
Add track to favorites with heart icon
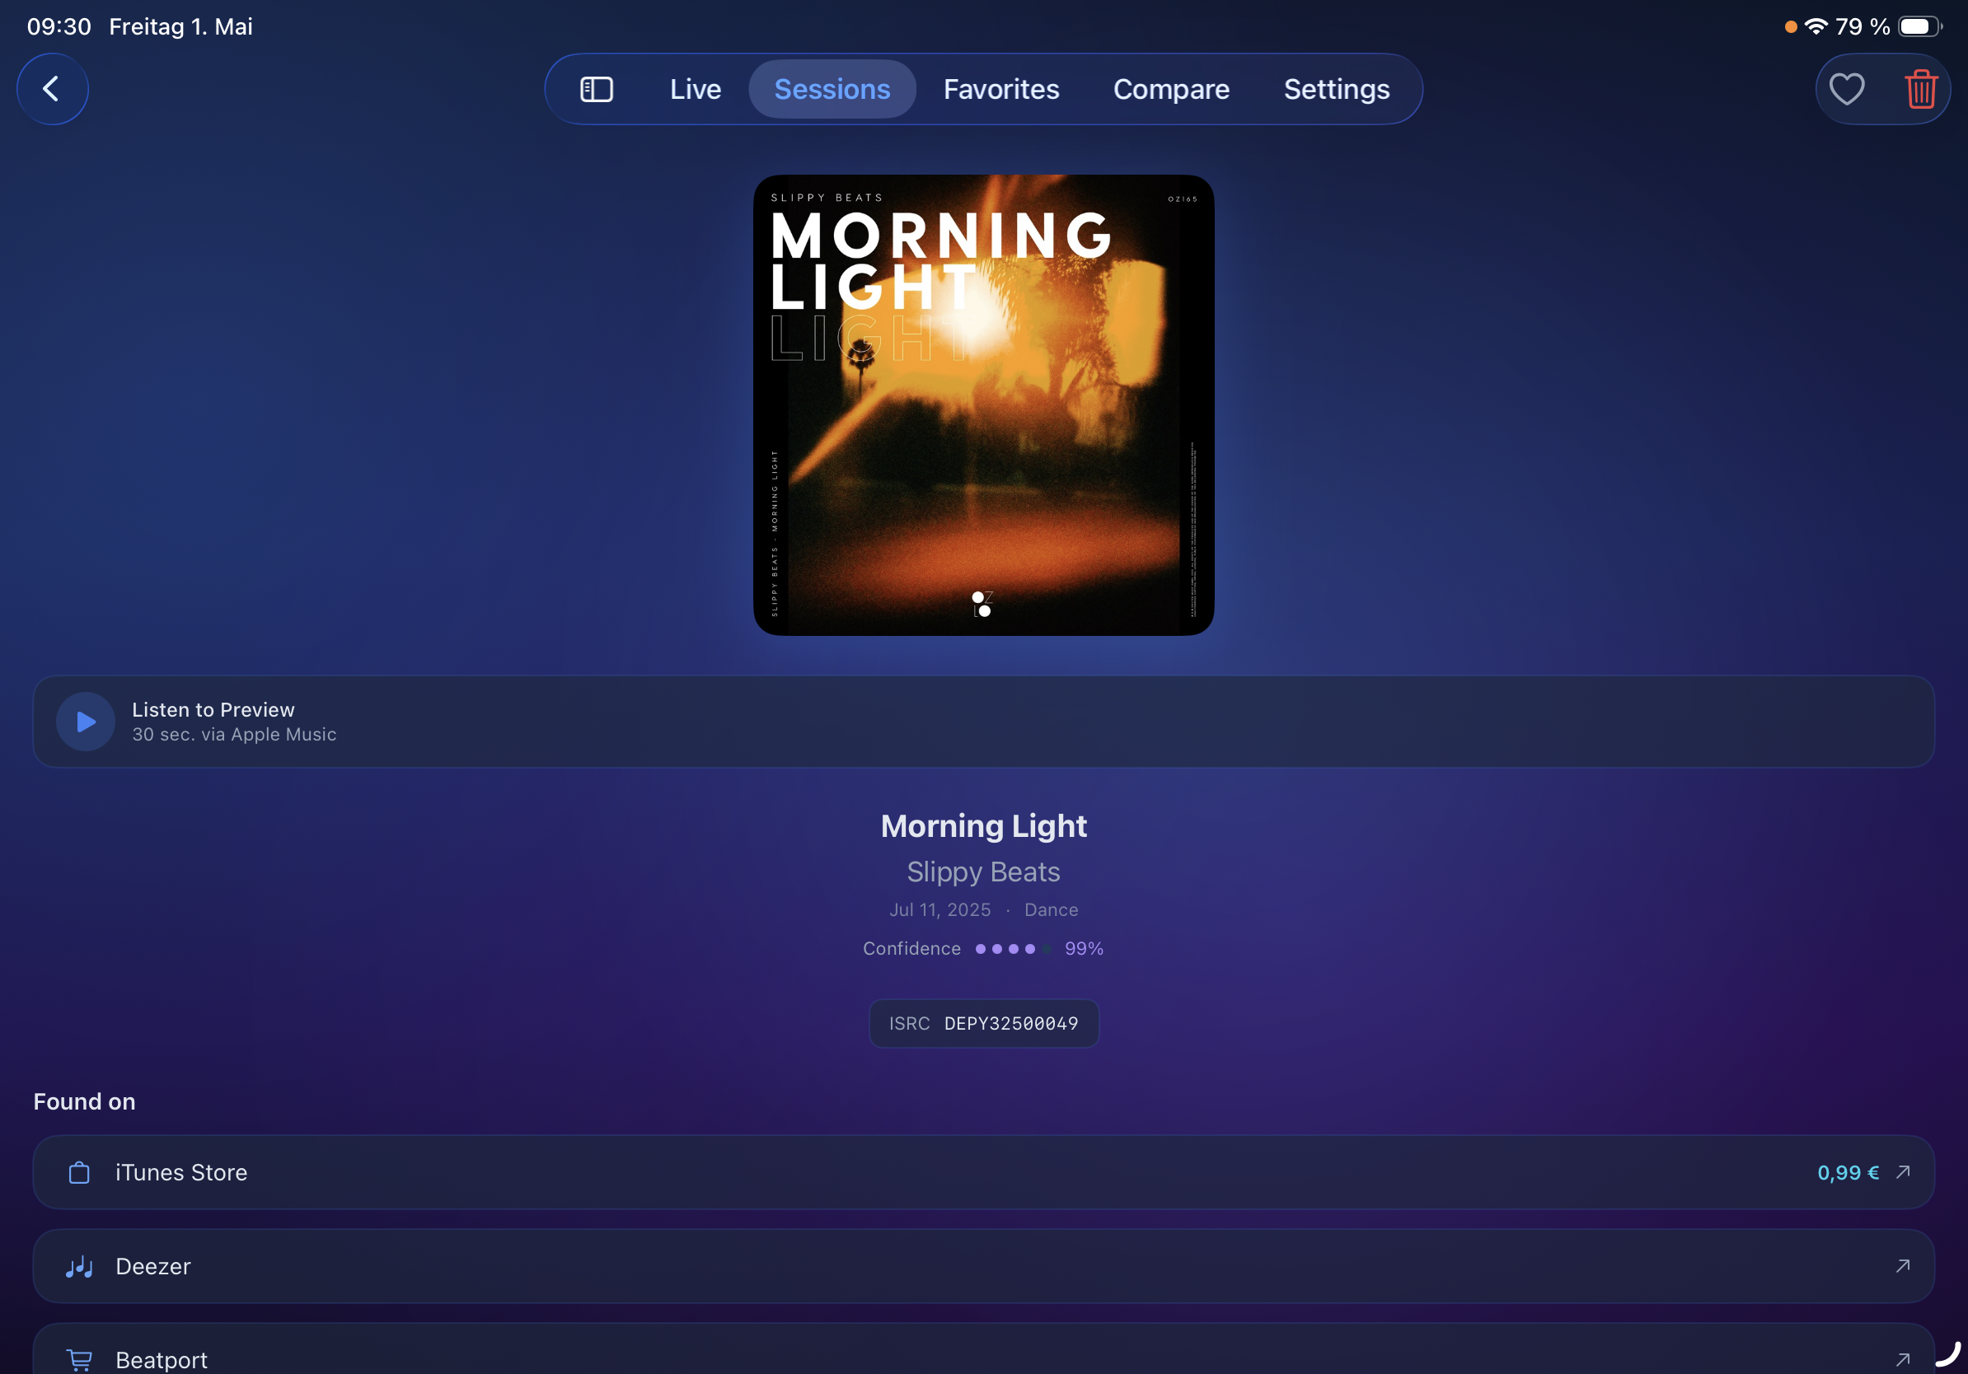pos(1846,89)
